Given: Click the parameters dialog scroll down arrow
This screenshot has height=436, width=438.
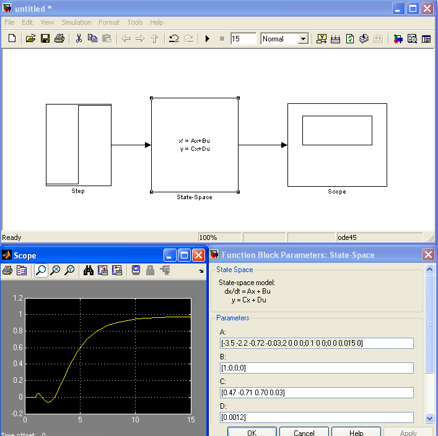Looking at the screenshot, I should click(x=429, y=418).
